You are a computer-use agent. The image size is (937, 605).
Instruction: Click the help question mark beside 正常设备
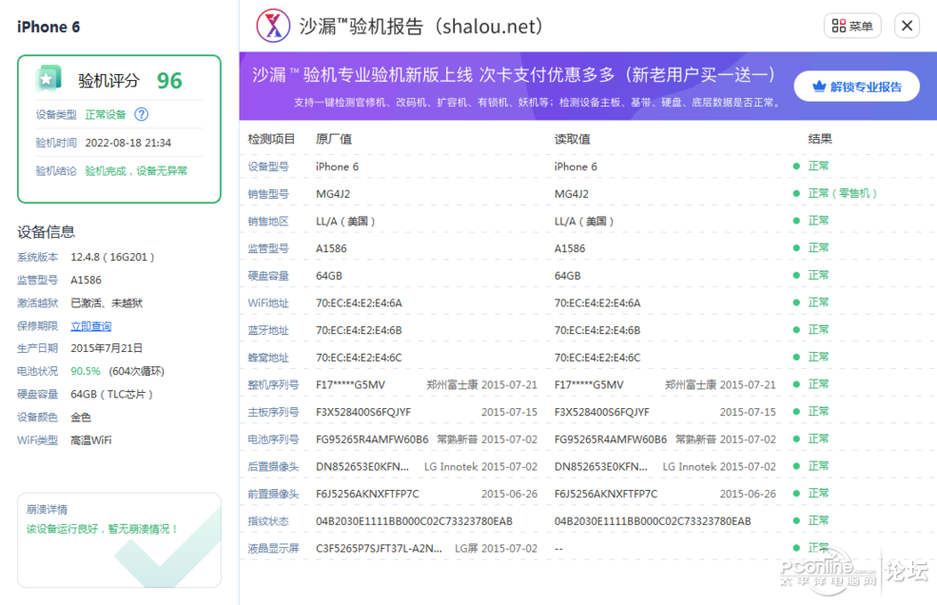(141, 114)
